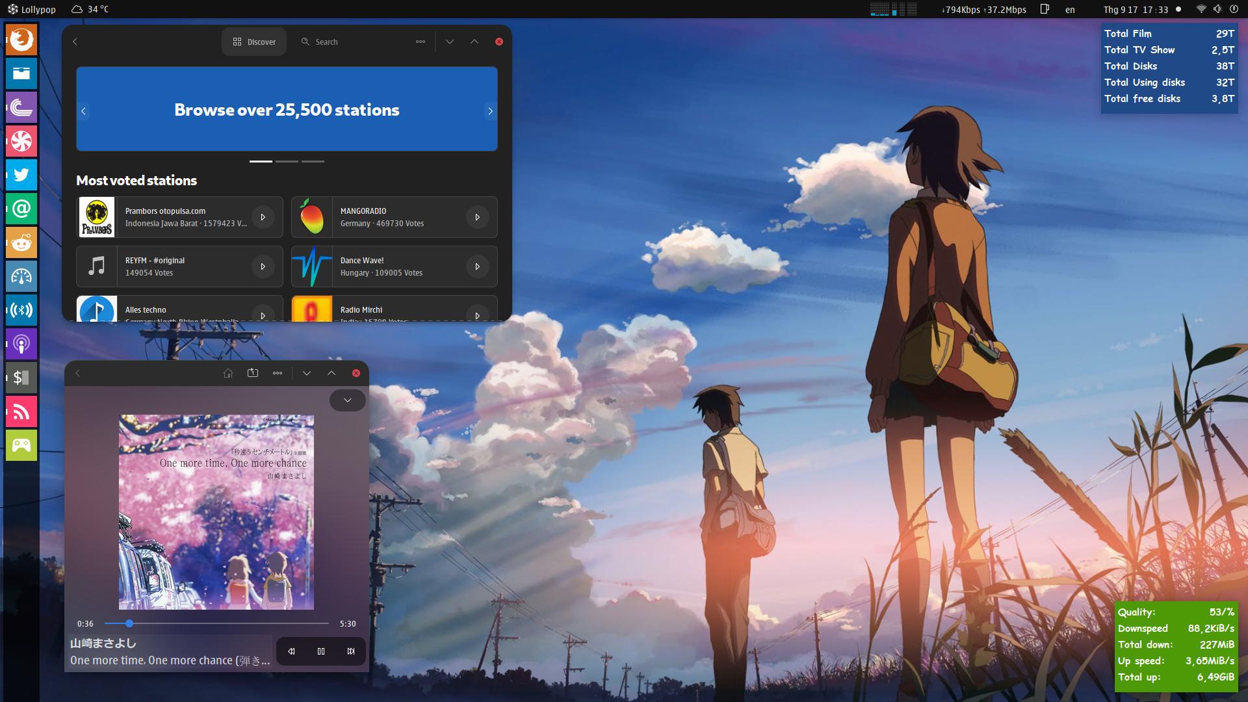The image size is (1248, 702).
Task: Open Firefox from the dock
Action: pyautogui.click(x=21, y=40)
